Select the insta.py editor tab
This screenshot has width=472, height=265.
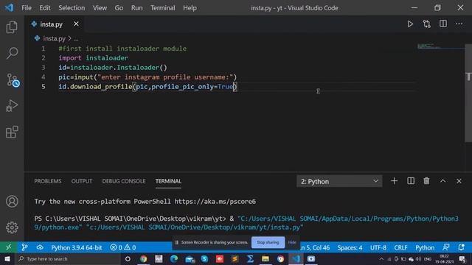pyautogui.click(x=51, y=24)
